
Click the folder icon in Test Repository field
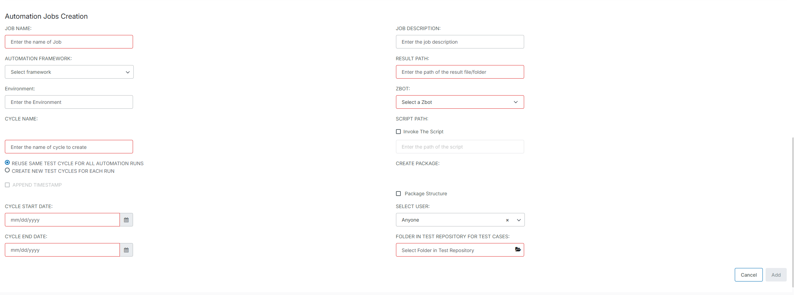tap(518, 250)
